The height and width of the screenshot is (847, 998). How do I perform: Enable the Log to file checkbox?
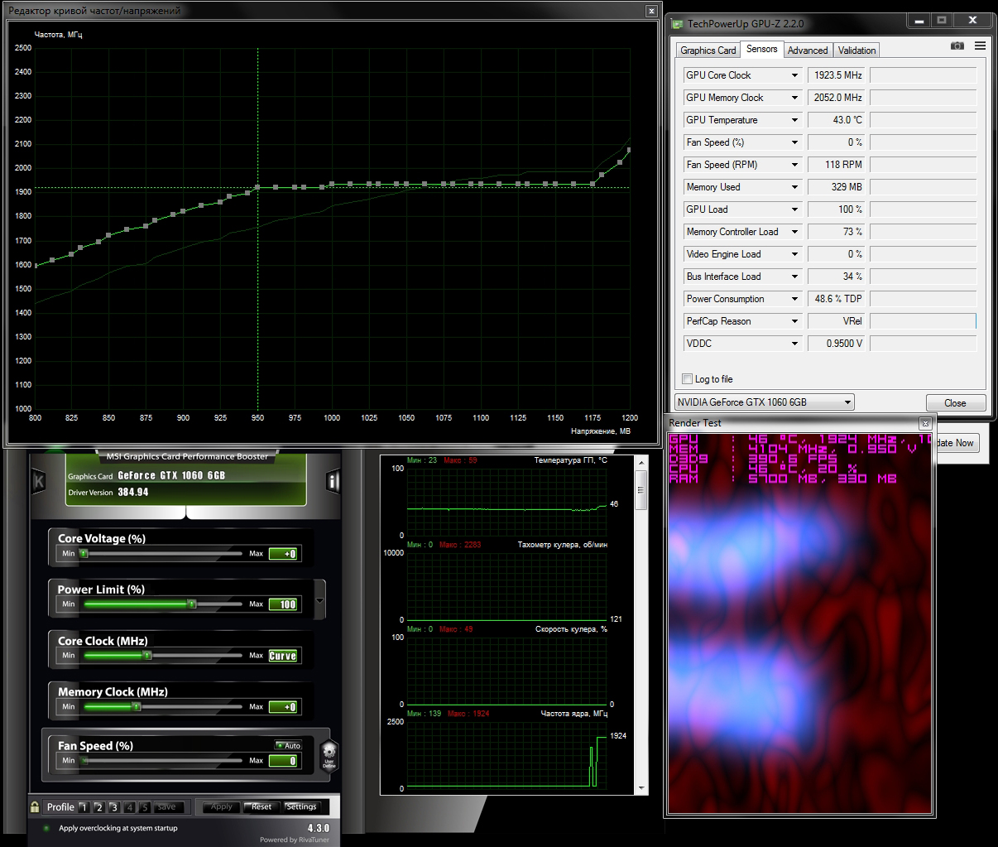(687, 378)
